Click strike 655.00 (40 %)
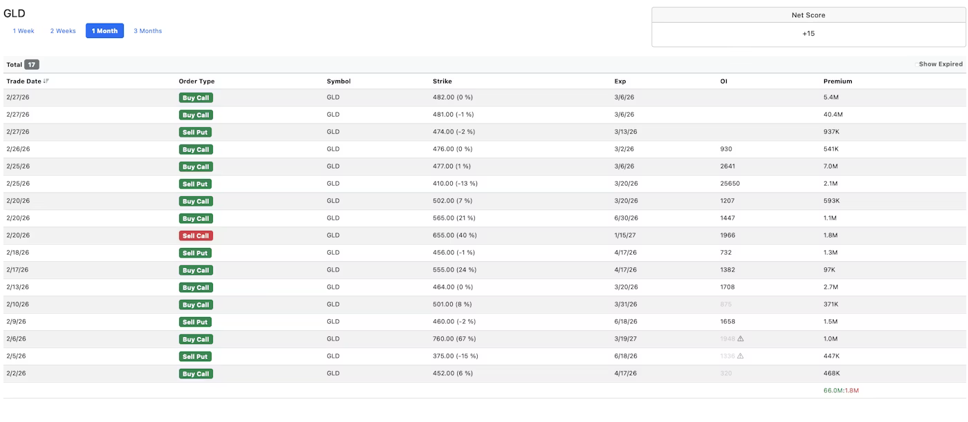 click(454, 236)
